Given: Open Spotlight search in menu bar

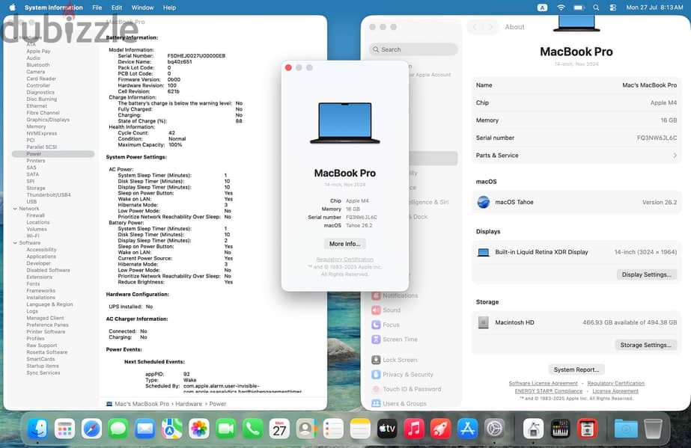Looking at the screenshot, I should point(596,7).
